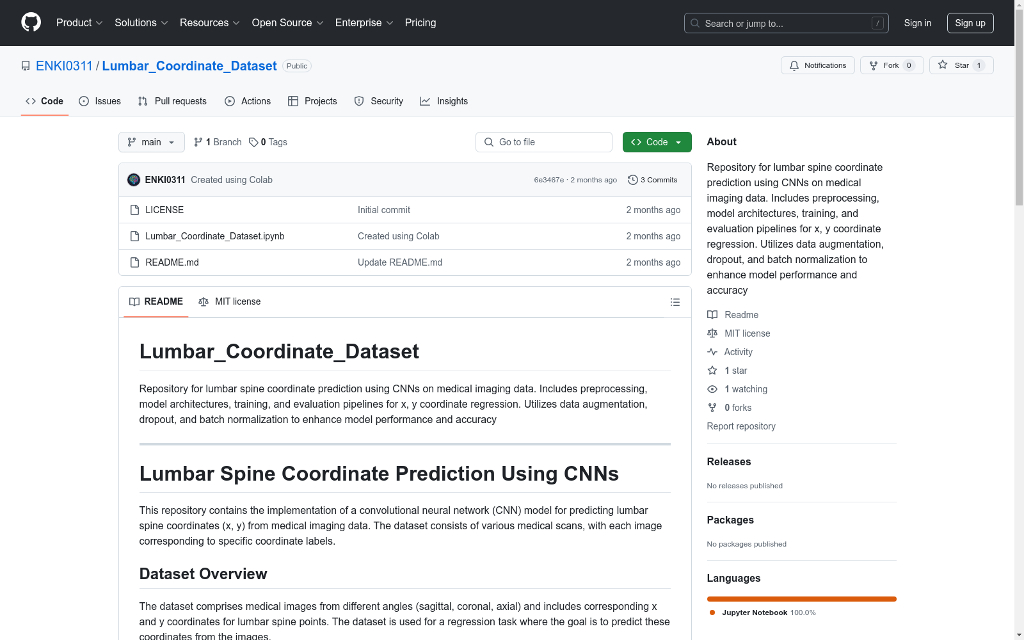
Task: View the 1 watching link
Action: click(x=737, y=389)
